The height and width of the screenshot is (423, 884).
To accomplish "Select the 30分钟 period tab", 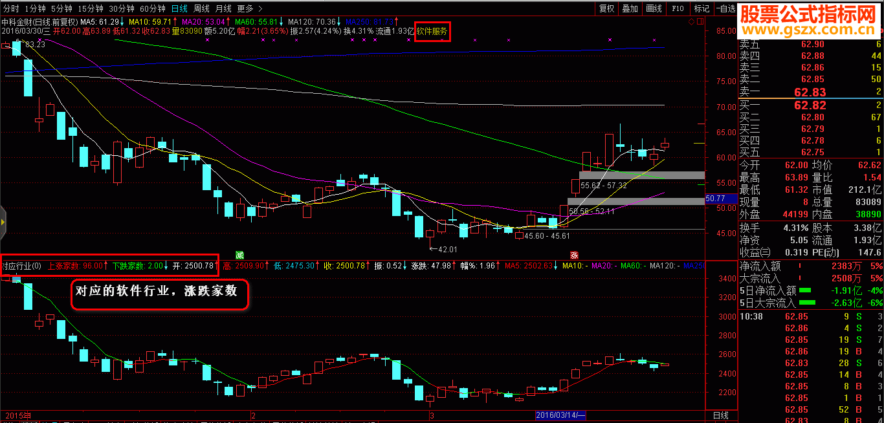I will tap(122, 9).
